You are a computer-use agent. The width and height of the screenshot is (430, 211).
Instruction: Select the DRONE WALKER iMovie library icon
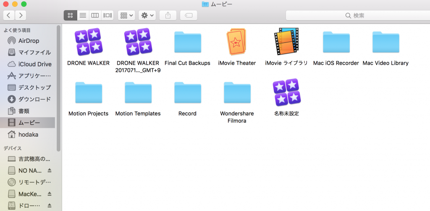pyautogui.click(x=88, y=42)
